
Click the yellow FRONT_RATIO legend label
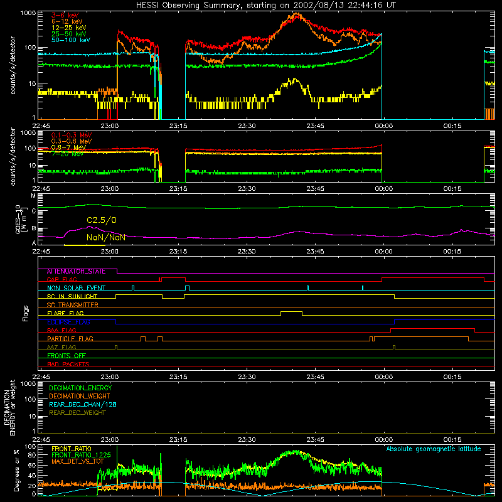coord(71,449)
